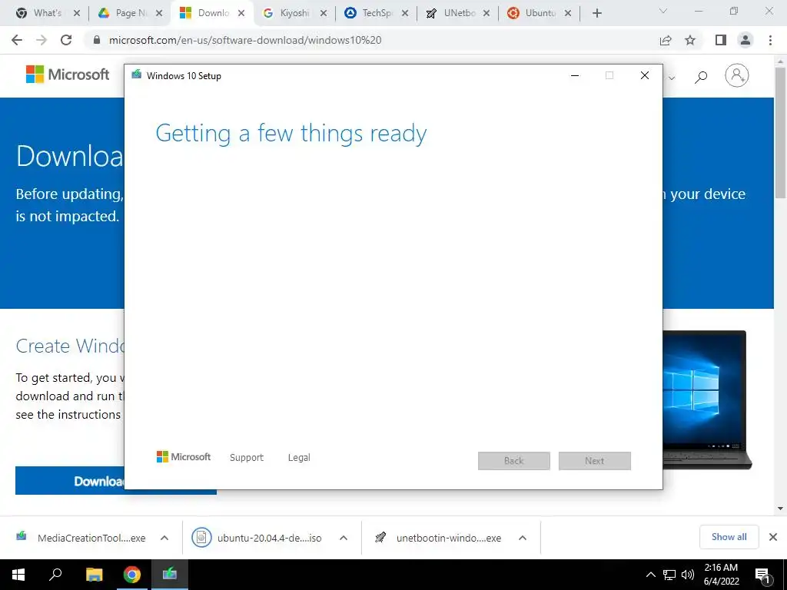Click the Back button in Windows 10 Setup

(514, 461)
